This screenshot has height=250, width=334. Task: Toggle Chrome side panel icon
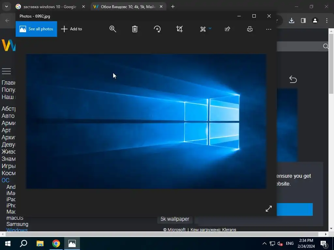tap(303, 21)
